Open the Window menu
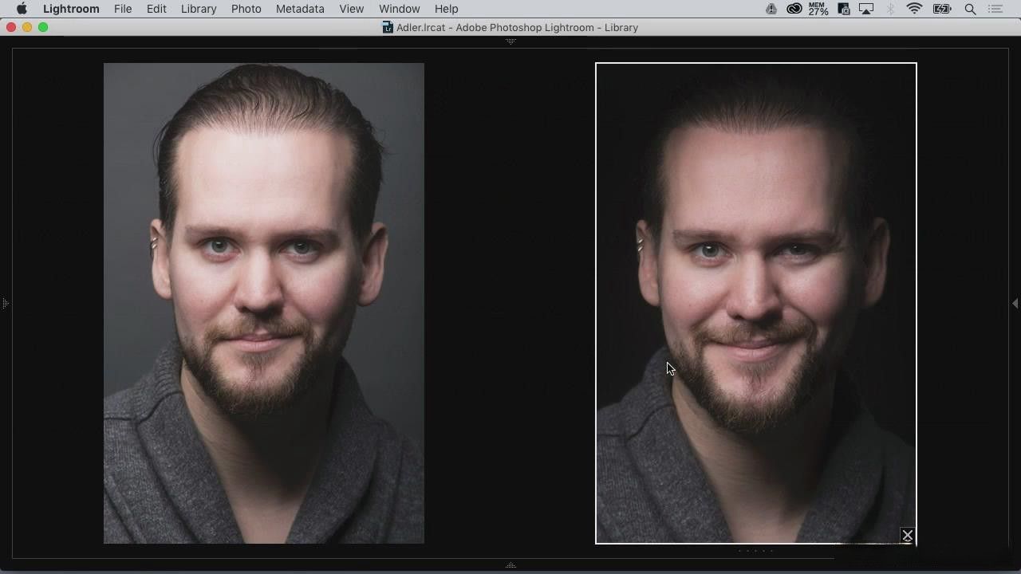The height and width of the screenshot is (574, 1021). pyautogui.click(x=400, y=9)
